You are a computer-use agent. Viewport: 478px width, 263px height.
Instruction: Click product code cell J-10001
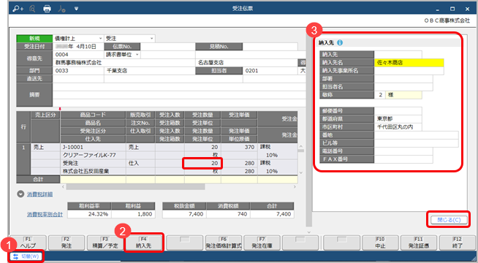click(93, 147)
